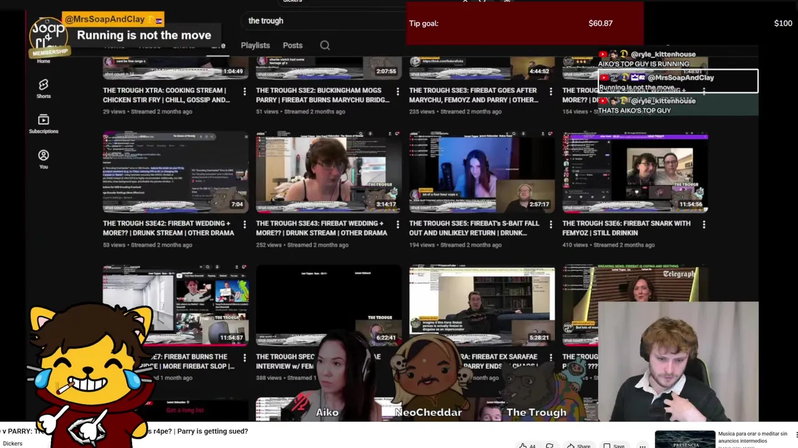Screen dimensions: 798x448
Task: Click 'THATS AIKO'S TOP GUY' chat message
Action: click(x=634, y=110)
